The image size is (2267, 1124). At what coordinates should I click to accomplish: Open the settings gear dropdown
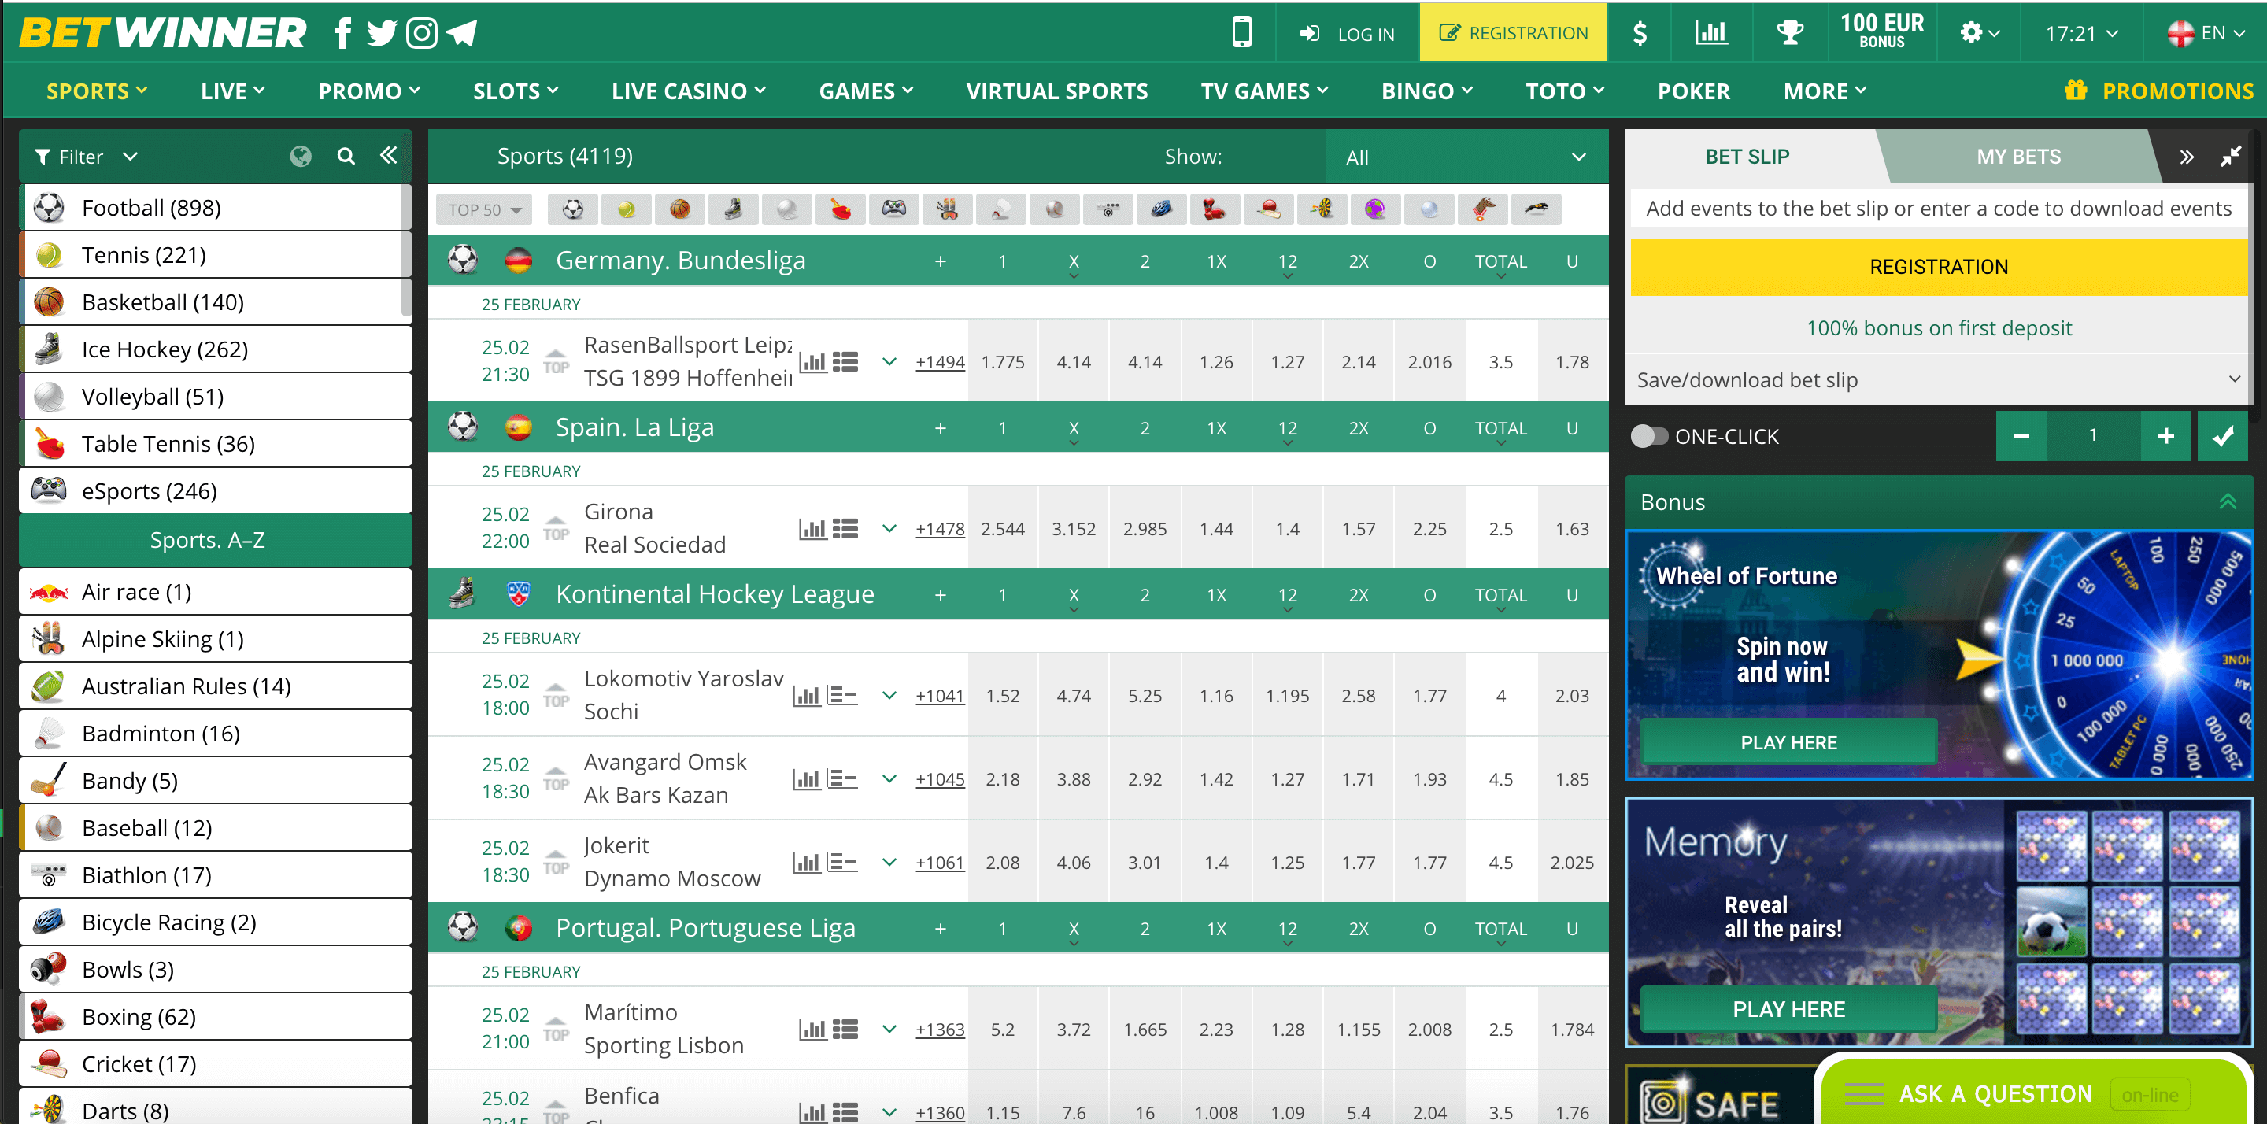point(1979,33)
